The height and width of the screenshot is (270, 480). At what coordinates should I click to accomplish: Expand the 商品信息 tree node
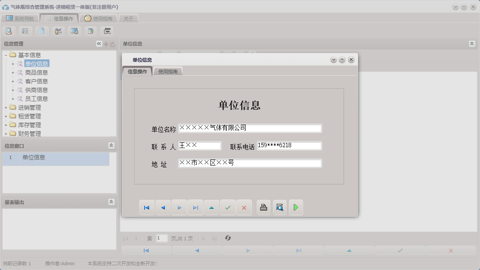click(12, 73)
